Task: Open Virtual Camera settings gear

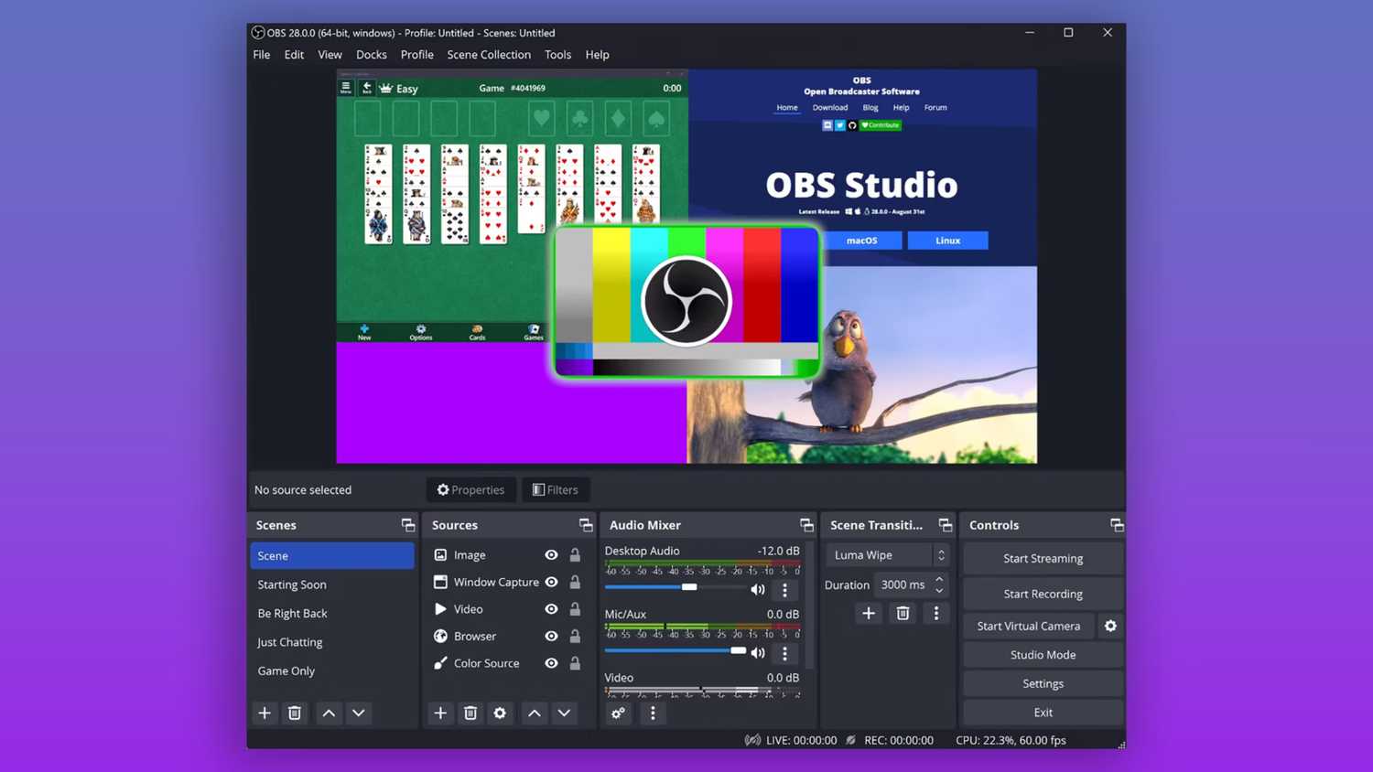Action: (x=1110, y=626)
